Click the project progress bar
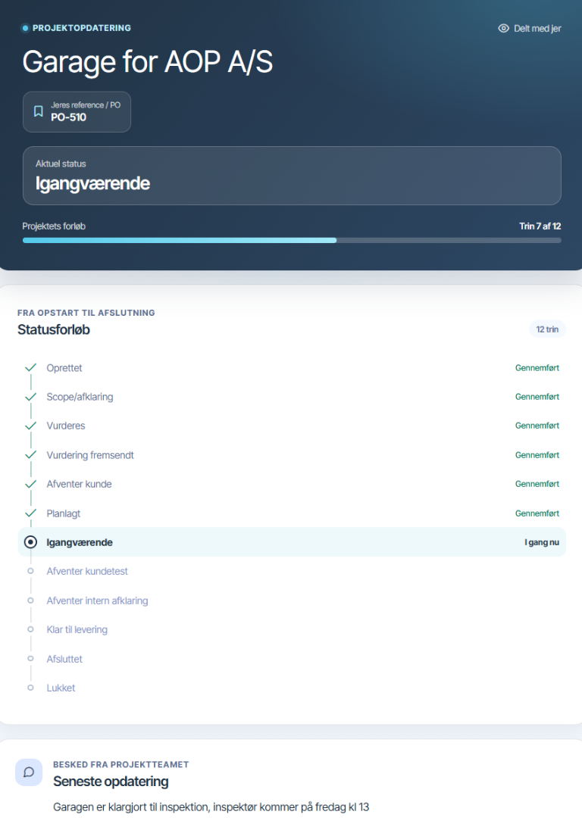The image size is (582, 830). [x=292, y=240]
